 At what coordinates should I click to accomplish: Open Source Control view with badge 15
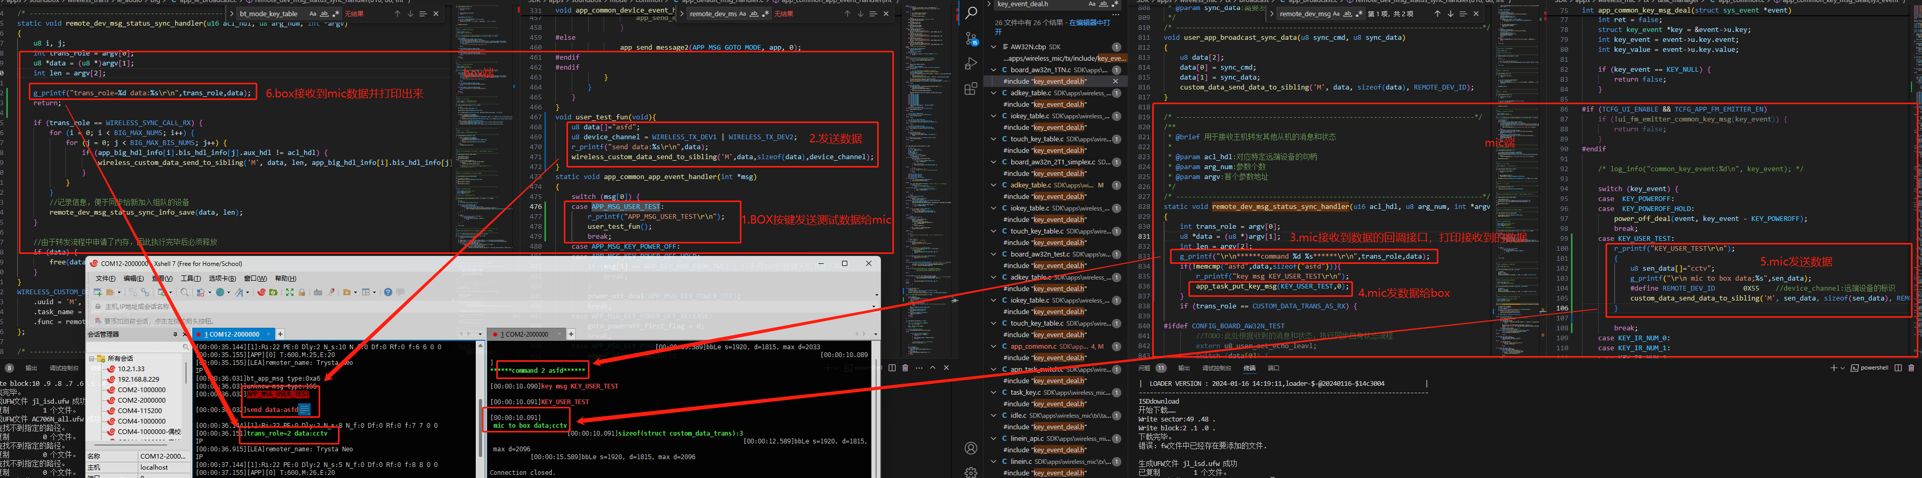[971, 38]
